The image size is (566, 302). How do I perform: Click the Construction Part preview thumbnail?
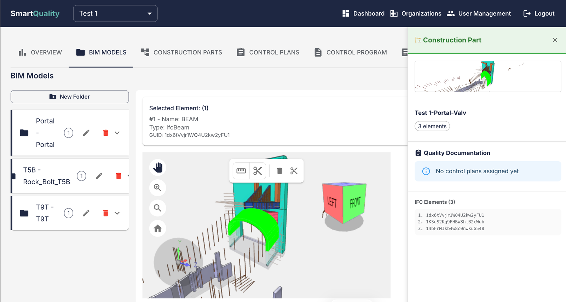click(x=488, y=76)
